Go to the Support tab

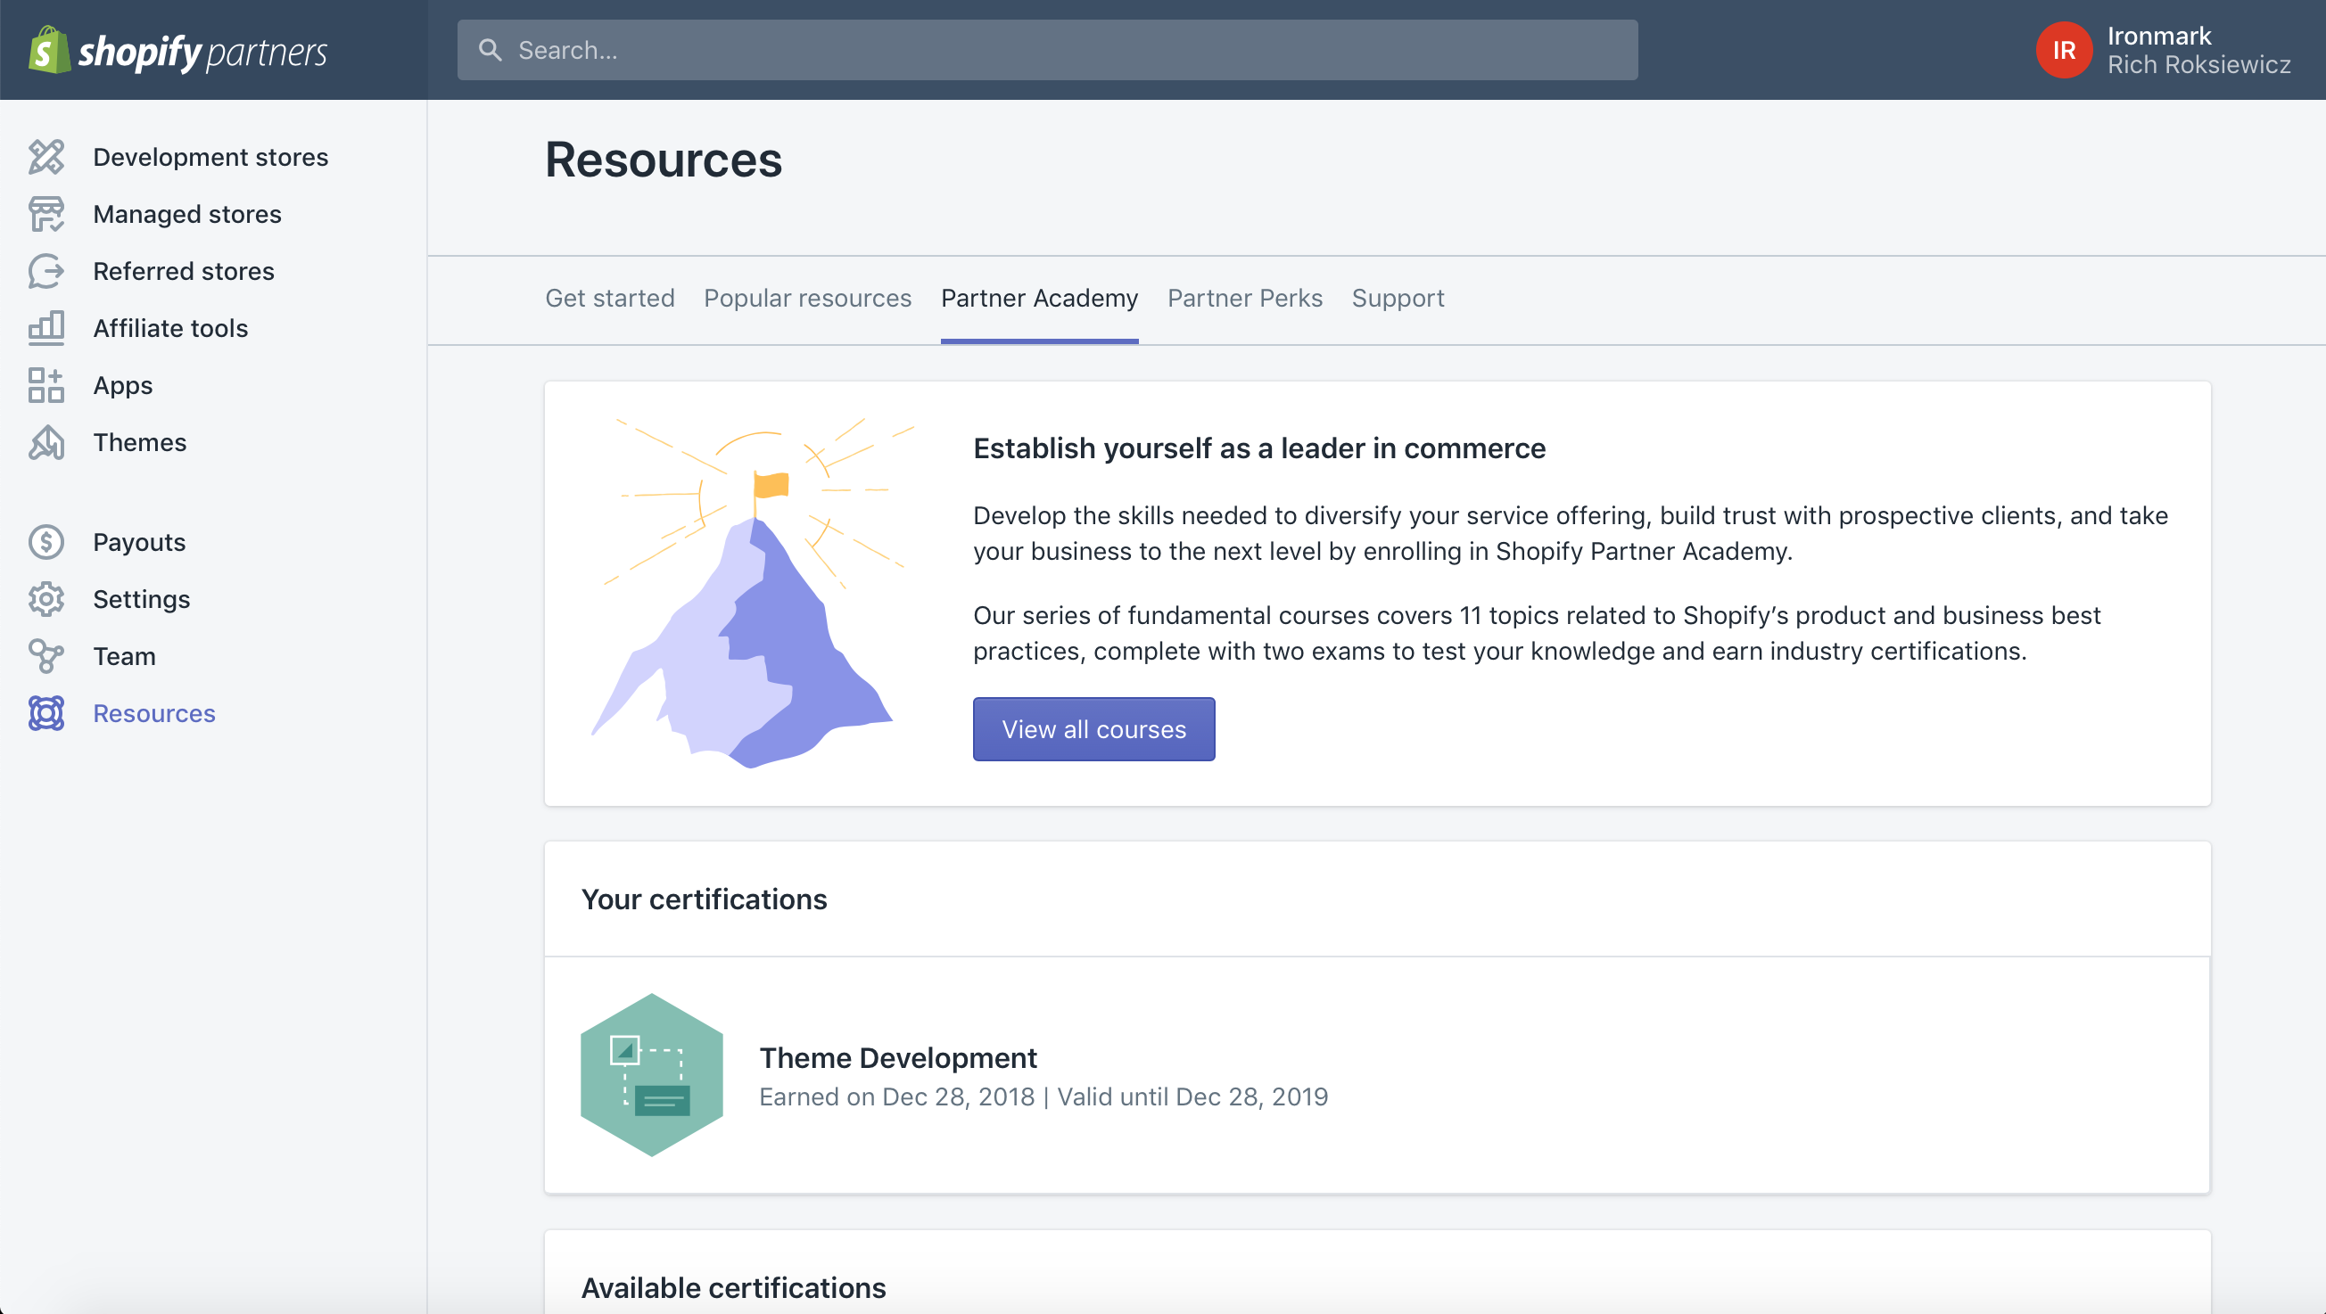click(1397, 299)
